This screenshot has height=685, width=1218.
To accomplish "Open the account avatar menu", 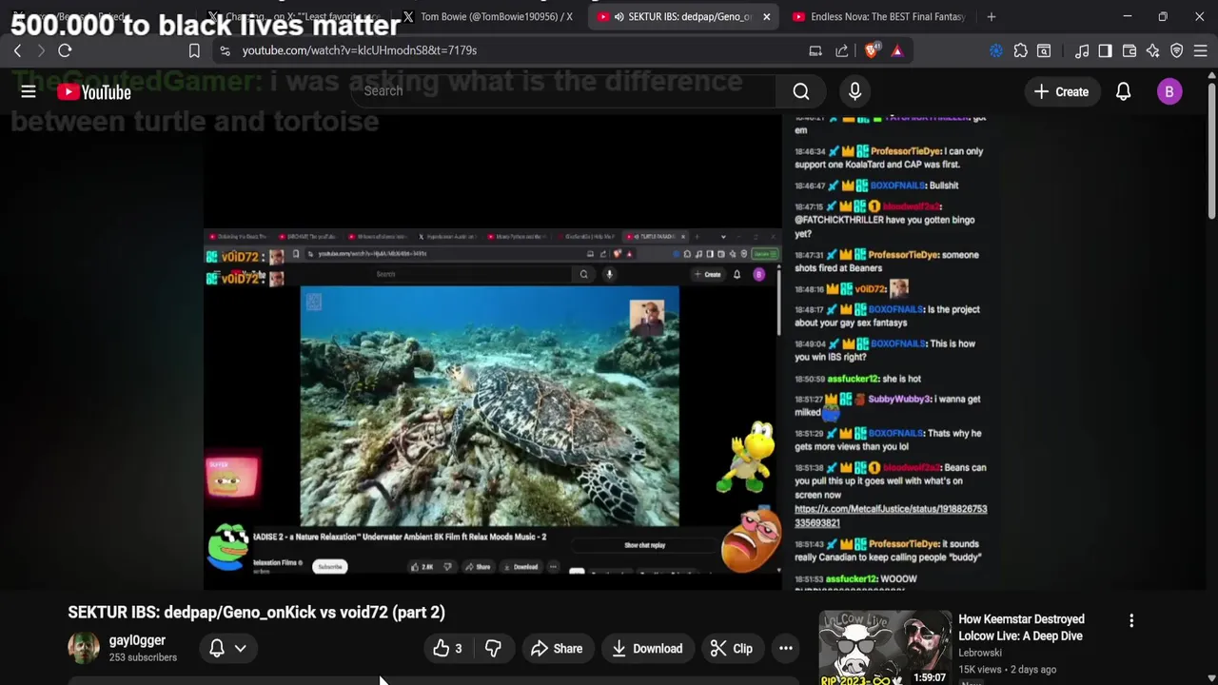I will pyautogui.click(x=1169, y=91).
